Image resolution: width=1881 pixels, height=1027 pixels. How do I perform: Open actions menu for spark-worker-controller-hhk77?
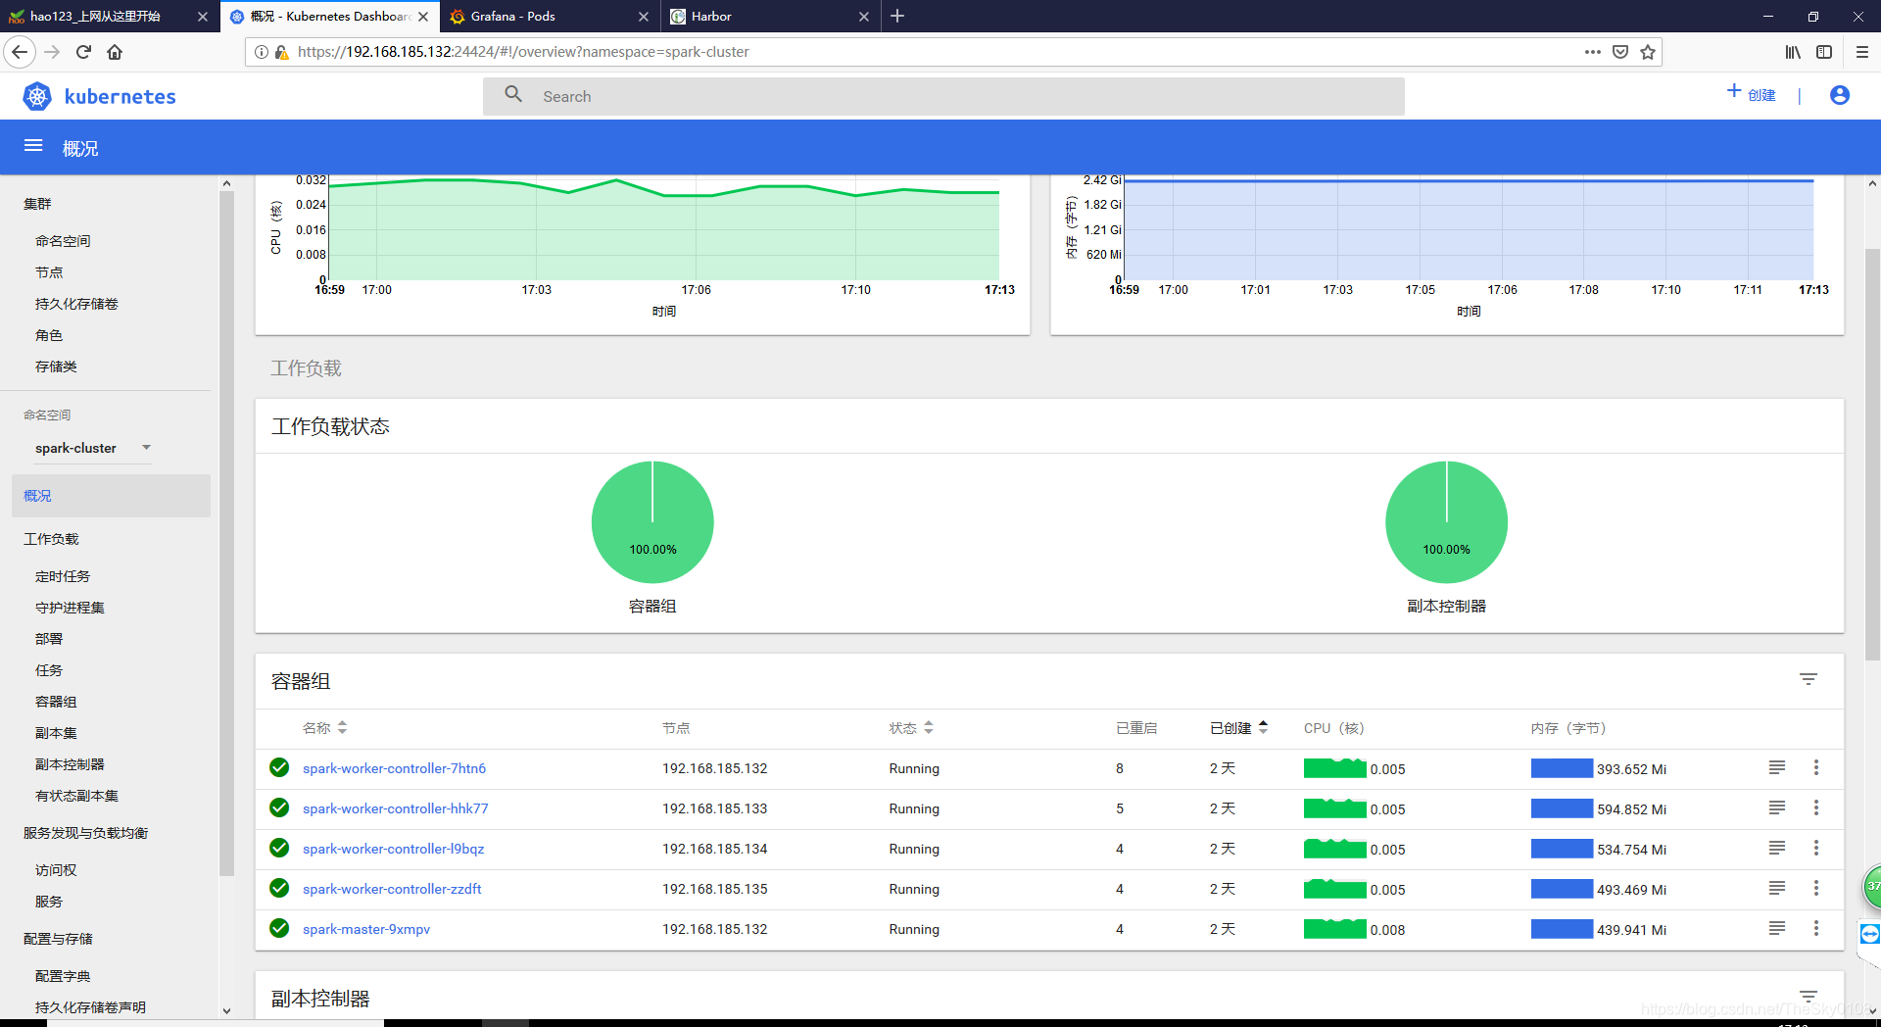click(1815, 807)
